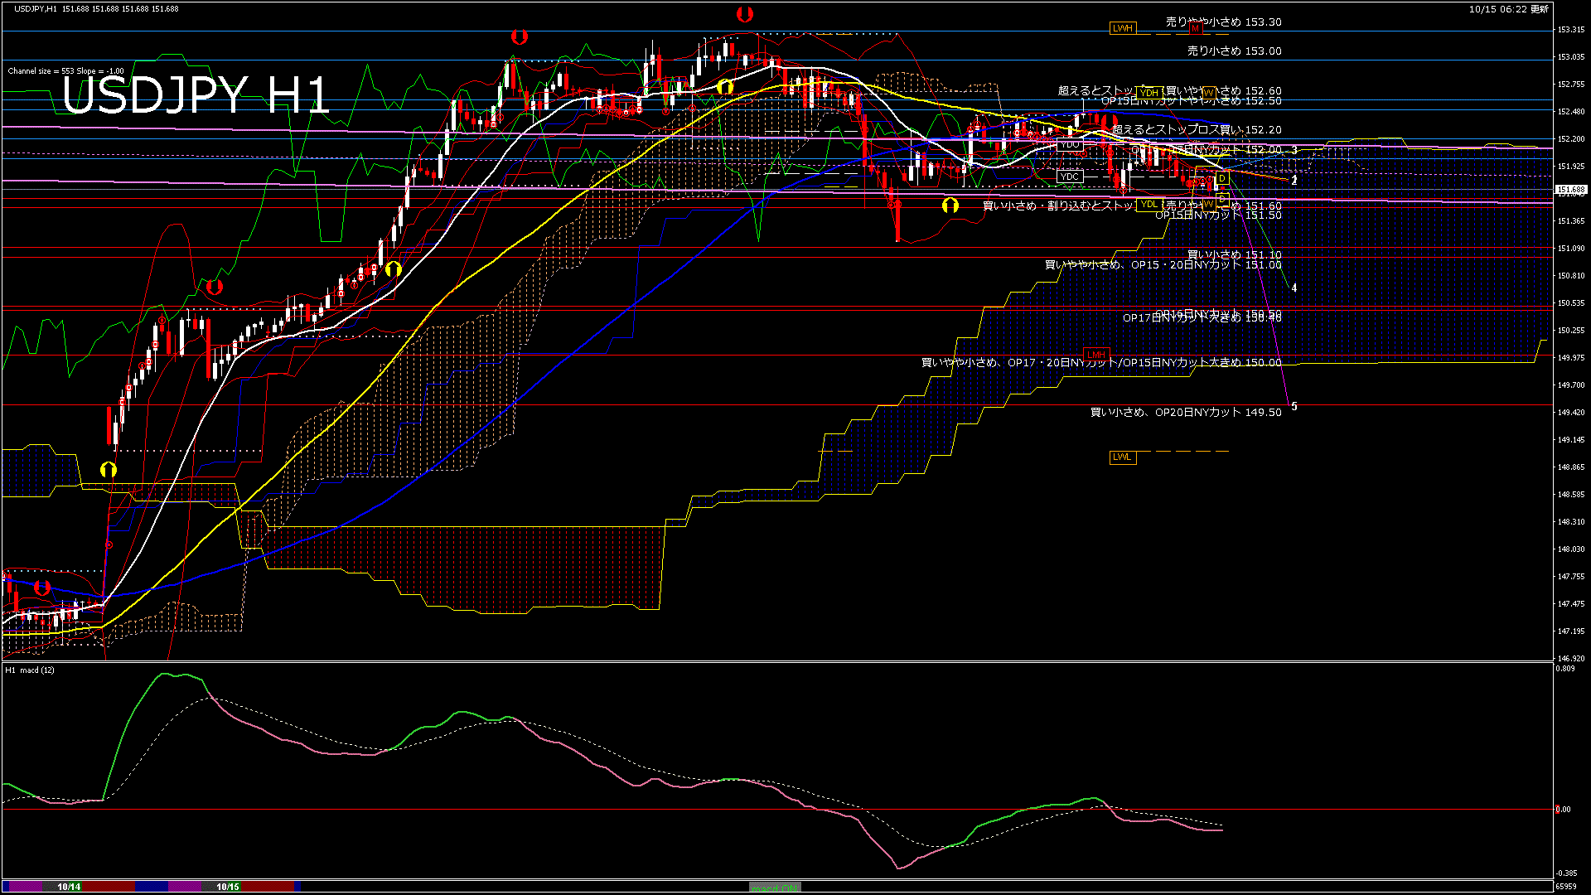Click the LWH orange level label
The image size is (1591, 895).
click(x=1122, y=28)
